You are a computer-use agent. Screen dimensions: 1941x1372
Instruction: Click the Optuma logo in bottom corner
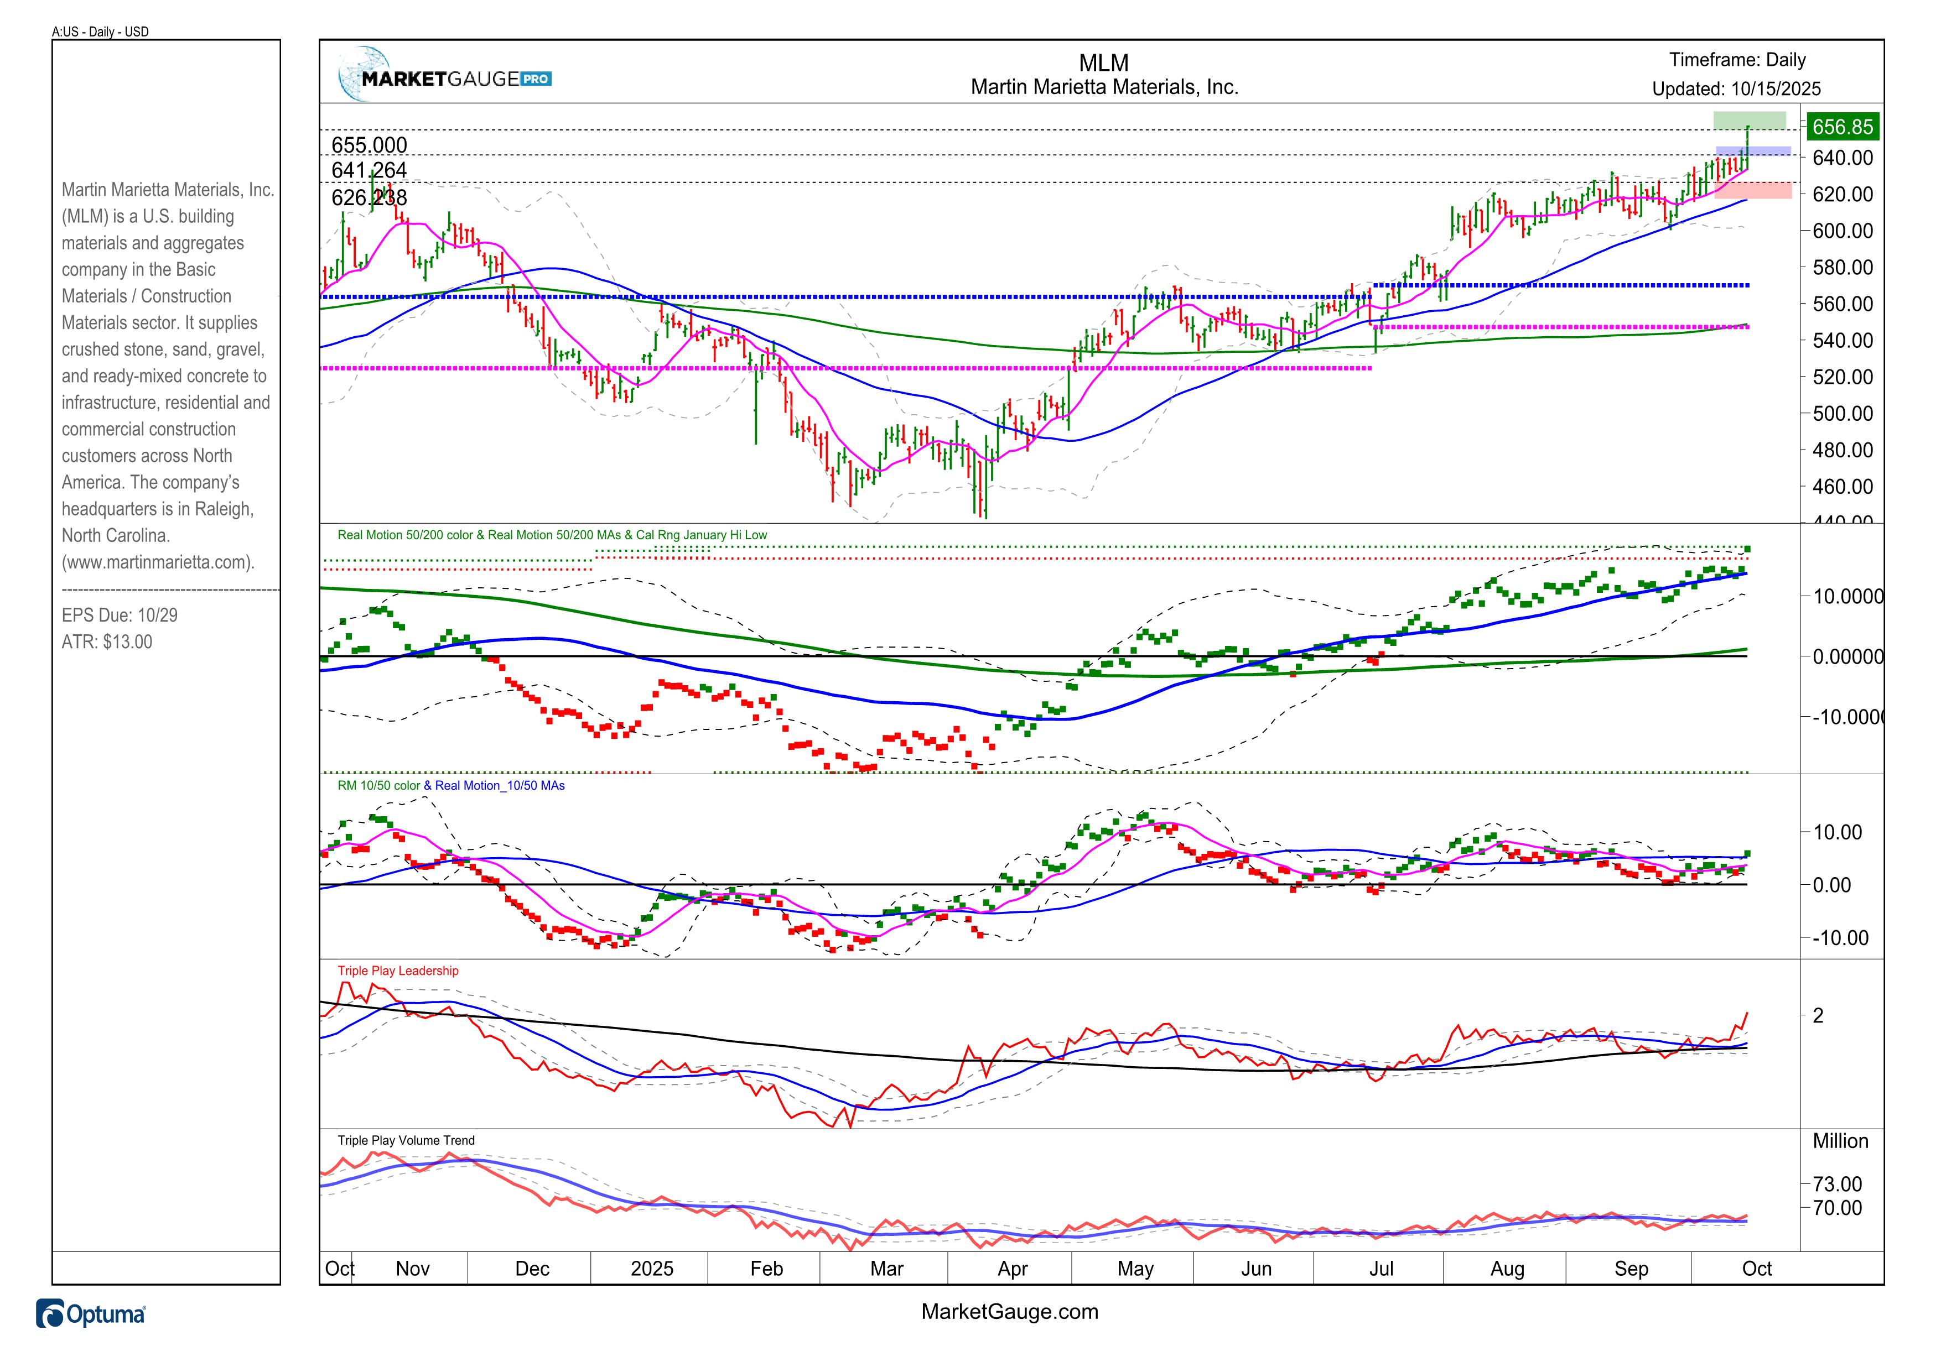pyautogui.click(x=90, y=1314)
